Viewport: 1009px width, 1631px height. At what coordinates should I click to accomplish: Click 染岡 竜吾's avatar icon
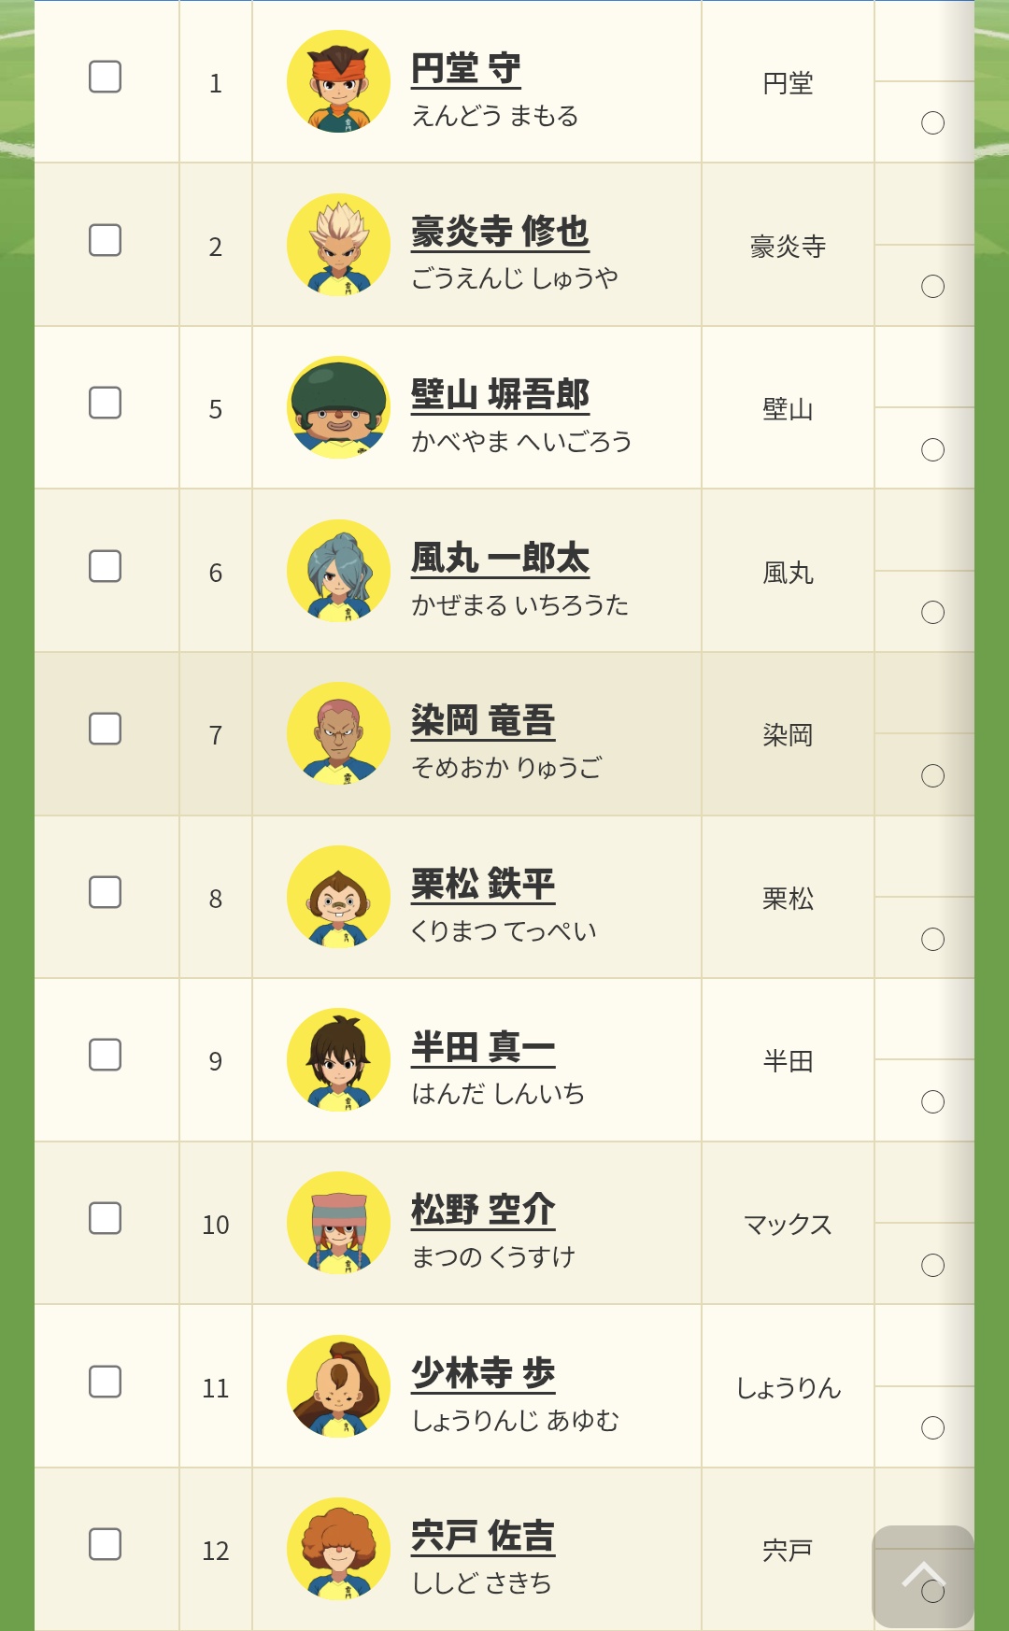[x=338, y=733]
